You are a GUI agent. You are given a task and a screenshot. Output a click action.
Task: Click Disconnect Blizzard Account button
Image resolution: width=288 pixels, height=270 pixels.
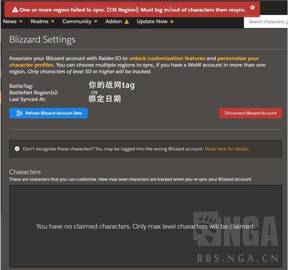(x=250, y=113)
